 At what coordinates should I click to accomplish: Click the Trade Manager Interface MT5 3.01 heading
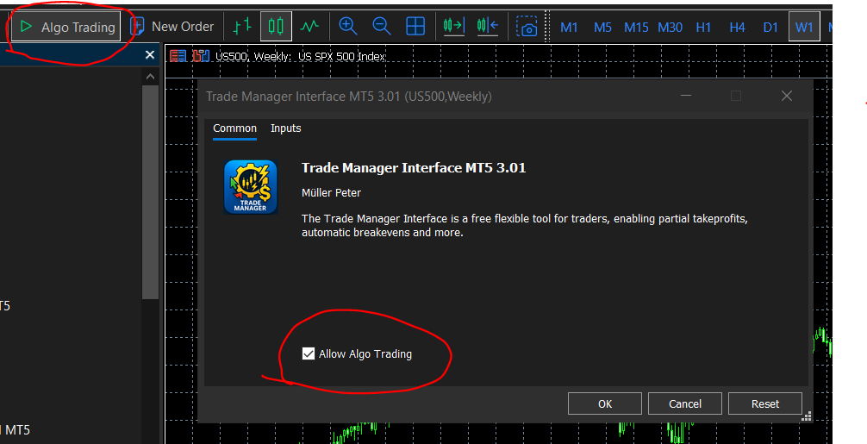pos(414,168)
